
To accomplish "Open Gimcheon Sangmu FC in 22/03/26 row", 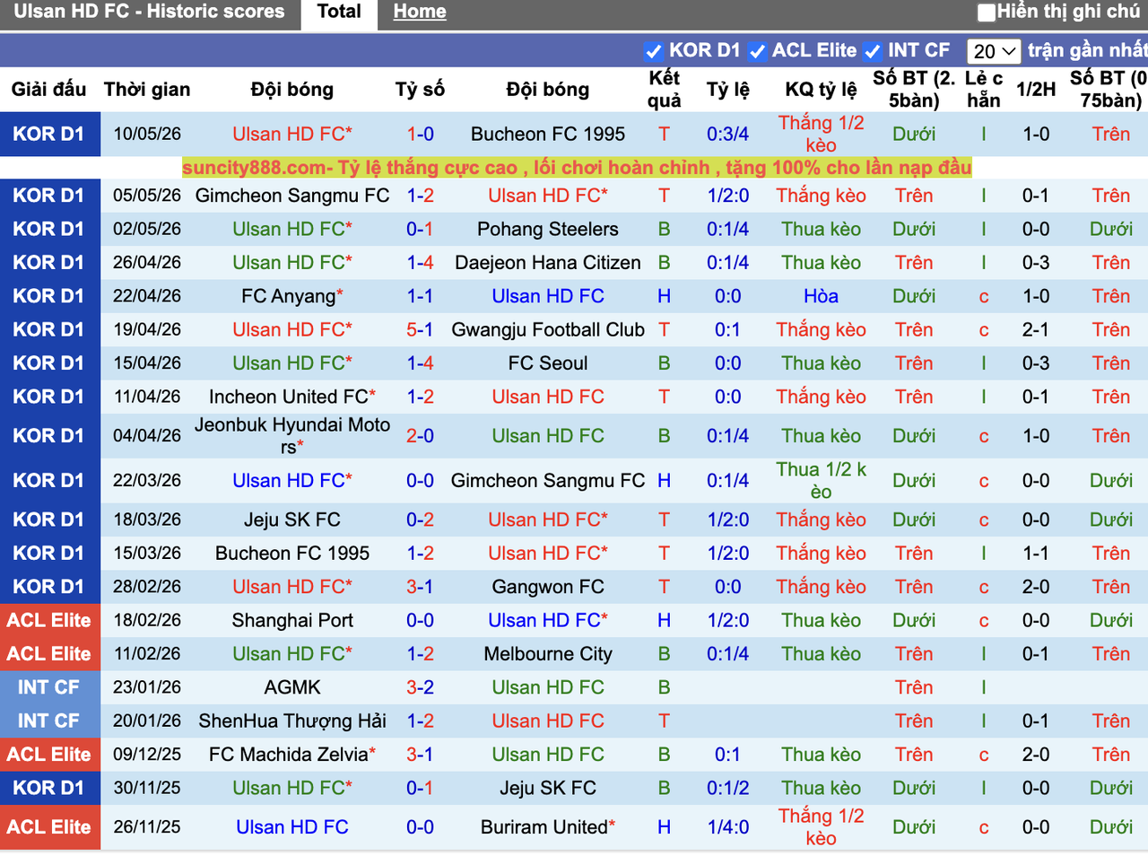I will tap(548, 481).
